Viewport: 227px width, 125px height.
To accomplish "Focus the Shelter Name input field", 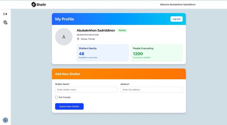I will 86,90.
